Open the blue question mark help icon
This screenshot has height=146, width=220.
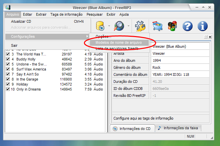tap(188, 26)
